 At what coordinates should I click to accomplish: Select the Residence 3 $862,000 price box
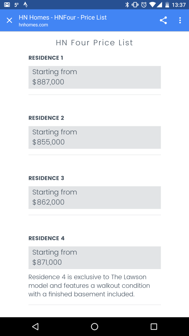(94, 198)
